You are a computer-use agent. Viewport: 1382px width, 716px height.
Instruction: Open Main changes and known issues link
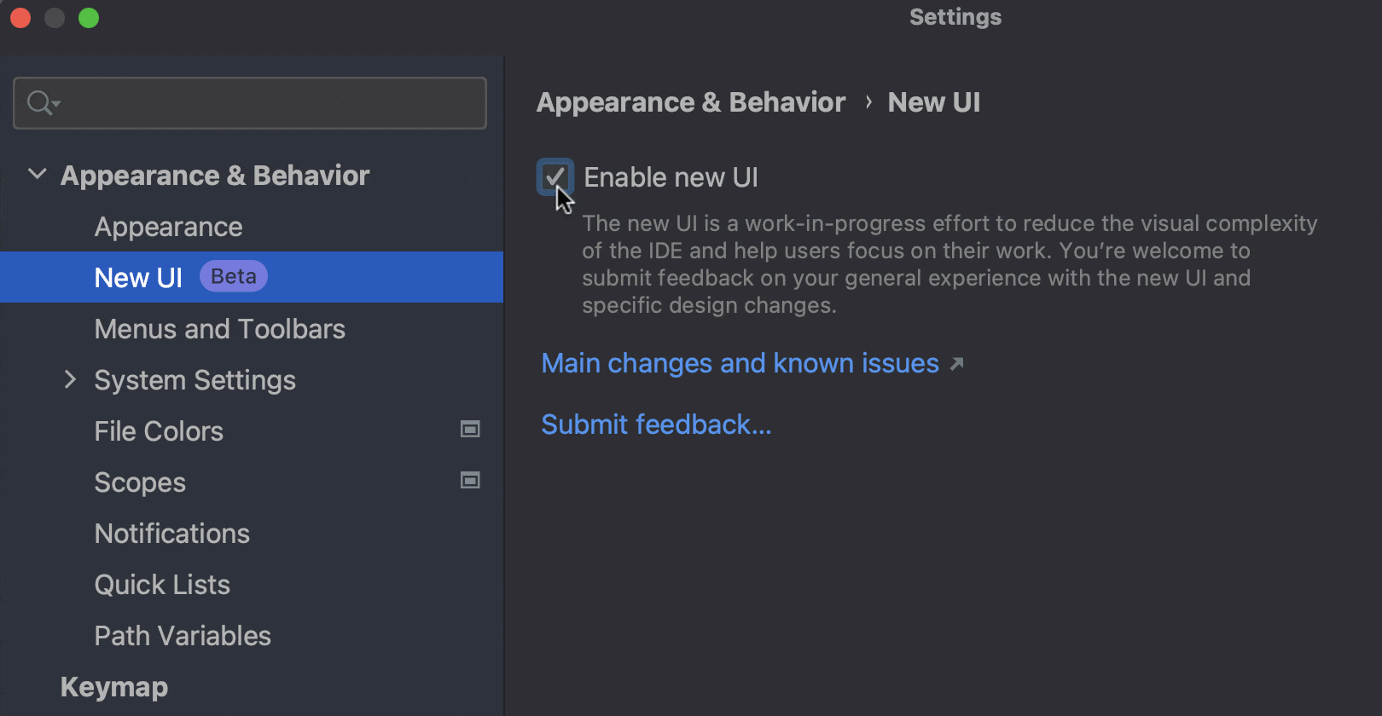click(x=739, y=363)
